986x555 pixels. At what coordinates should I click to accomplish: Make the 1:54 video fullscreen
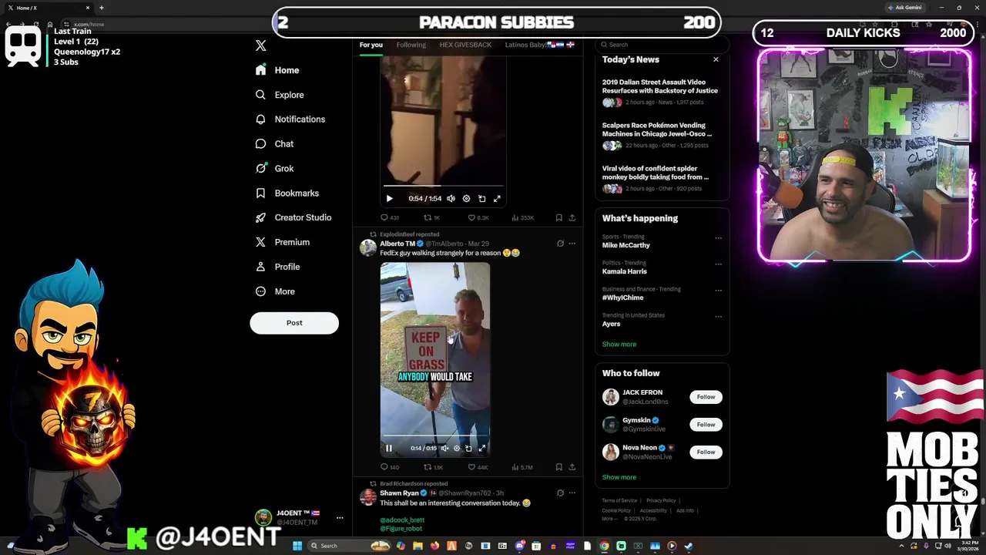(497, 199)
